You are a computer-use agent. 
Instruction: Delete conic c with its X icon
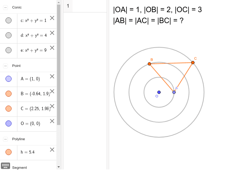(52, 18)
